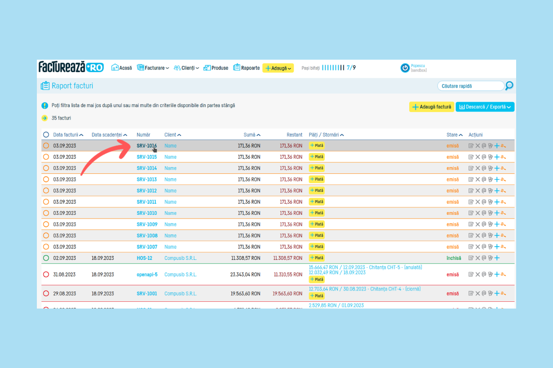Click the Căutare rapidă search field
Screen dimensions: 553x368
pos(470,86)
